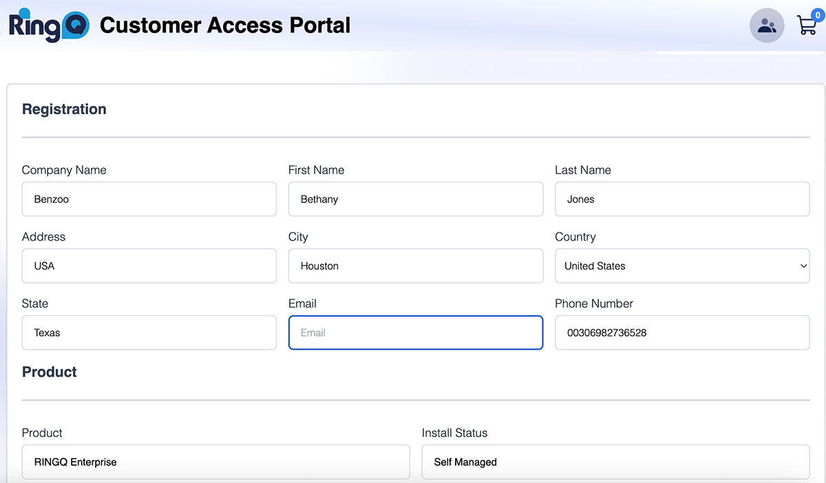Click the Last Name field with Jones
The width and height of the screenshot is (826, 483).
[681, 200]
